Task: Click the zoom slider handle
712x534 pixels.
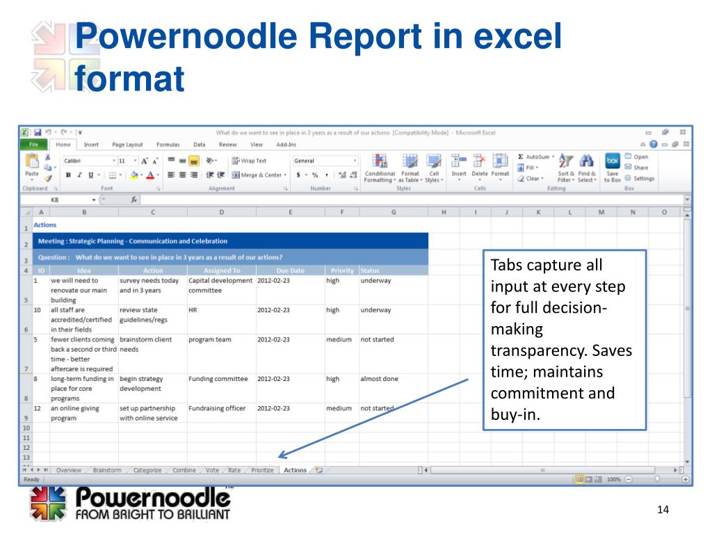Action: tap(656, 479)
